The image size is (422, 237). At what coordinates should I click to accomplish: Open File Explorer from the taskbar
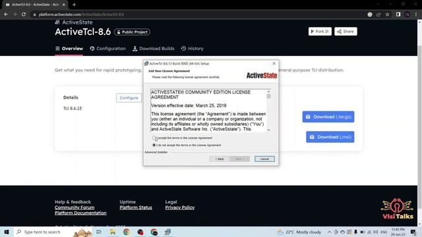(113, 232)
